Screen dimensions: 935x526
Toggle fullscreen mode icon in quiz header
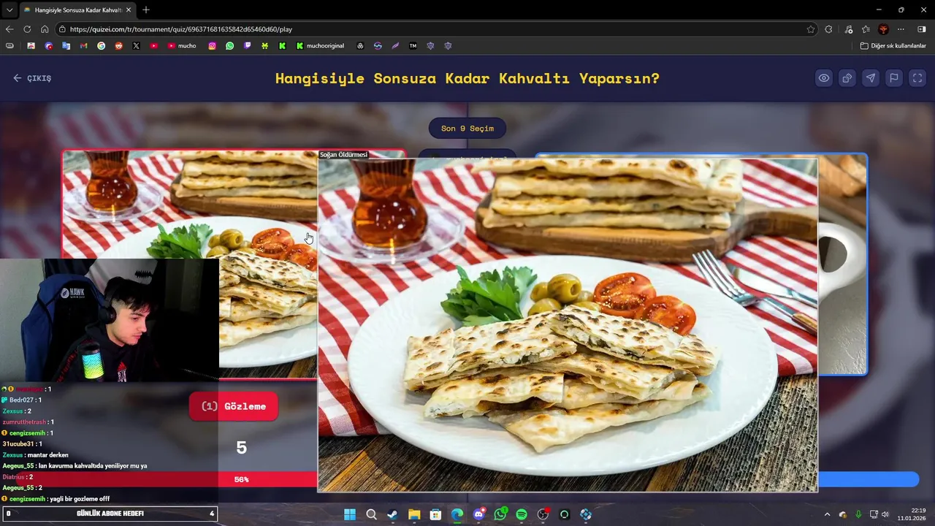pyautogui.click(x=917, y=78)
